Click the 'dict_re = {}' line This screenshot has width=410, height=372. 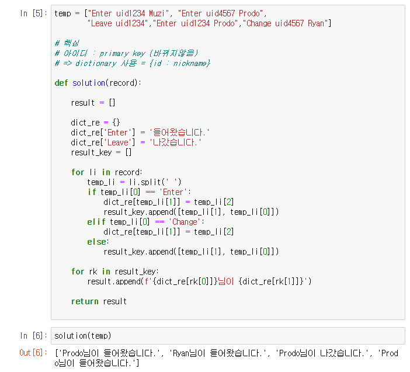pos(95,123)
